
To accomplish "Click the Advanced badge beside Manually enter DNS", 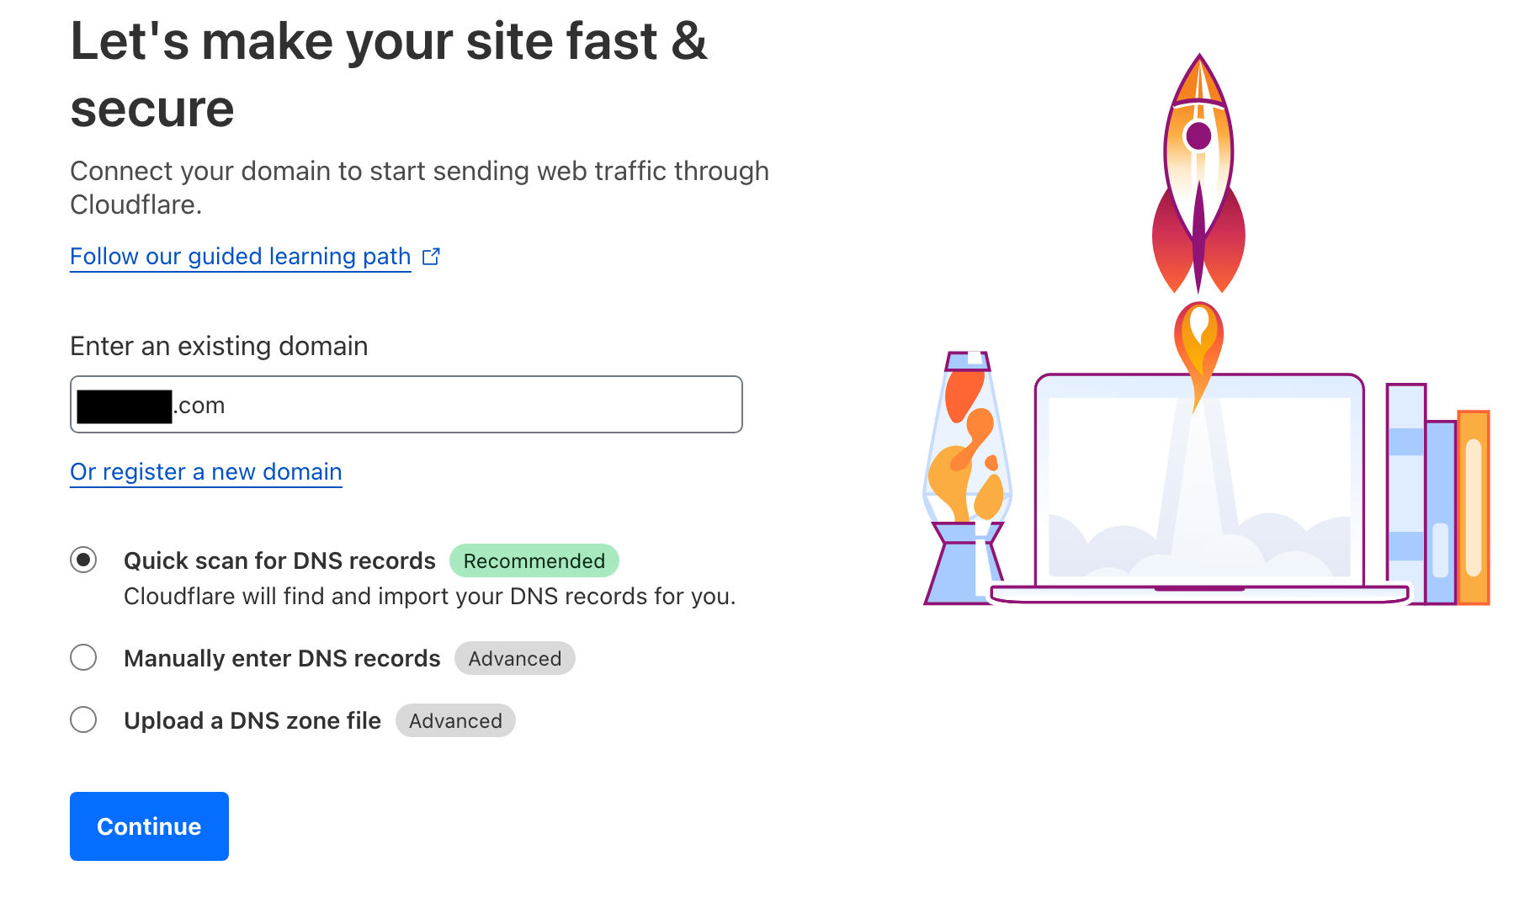I will [515, 659].
